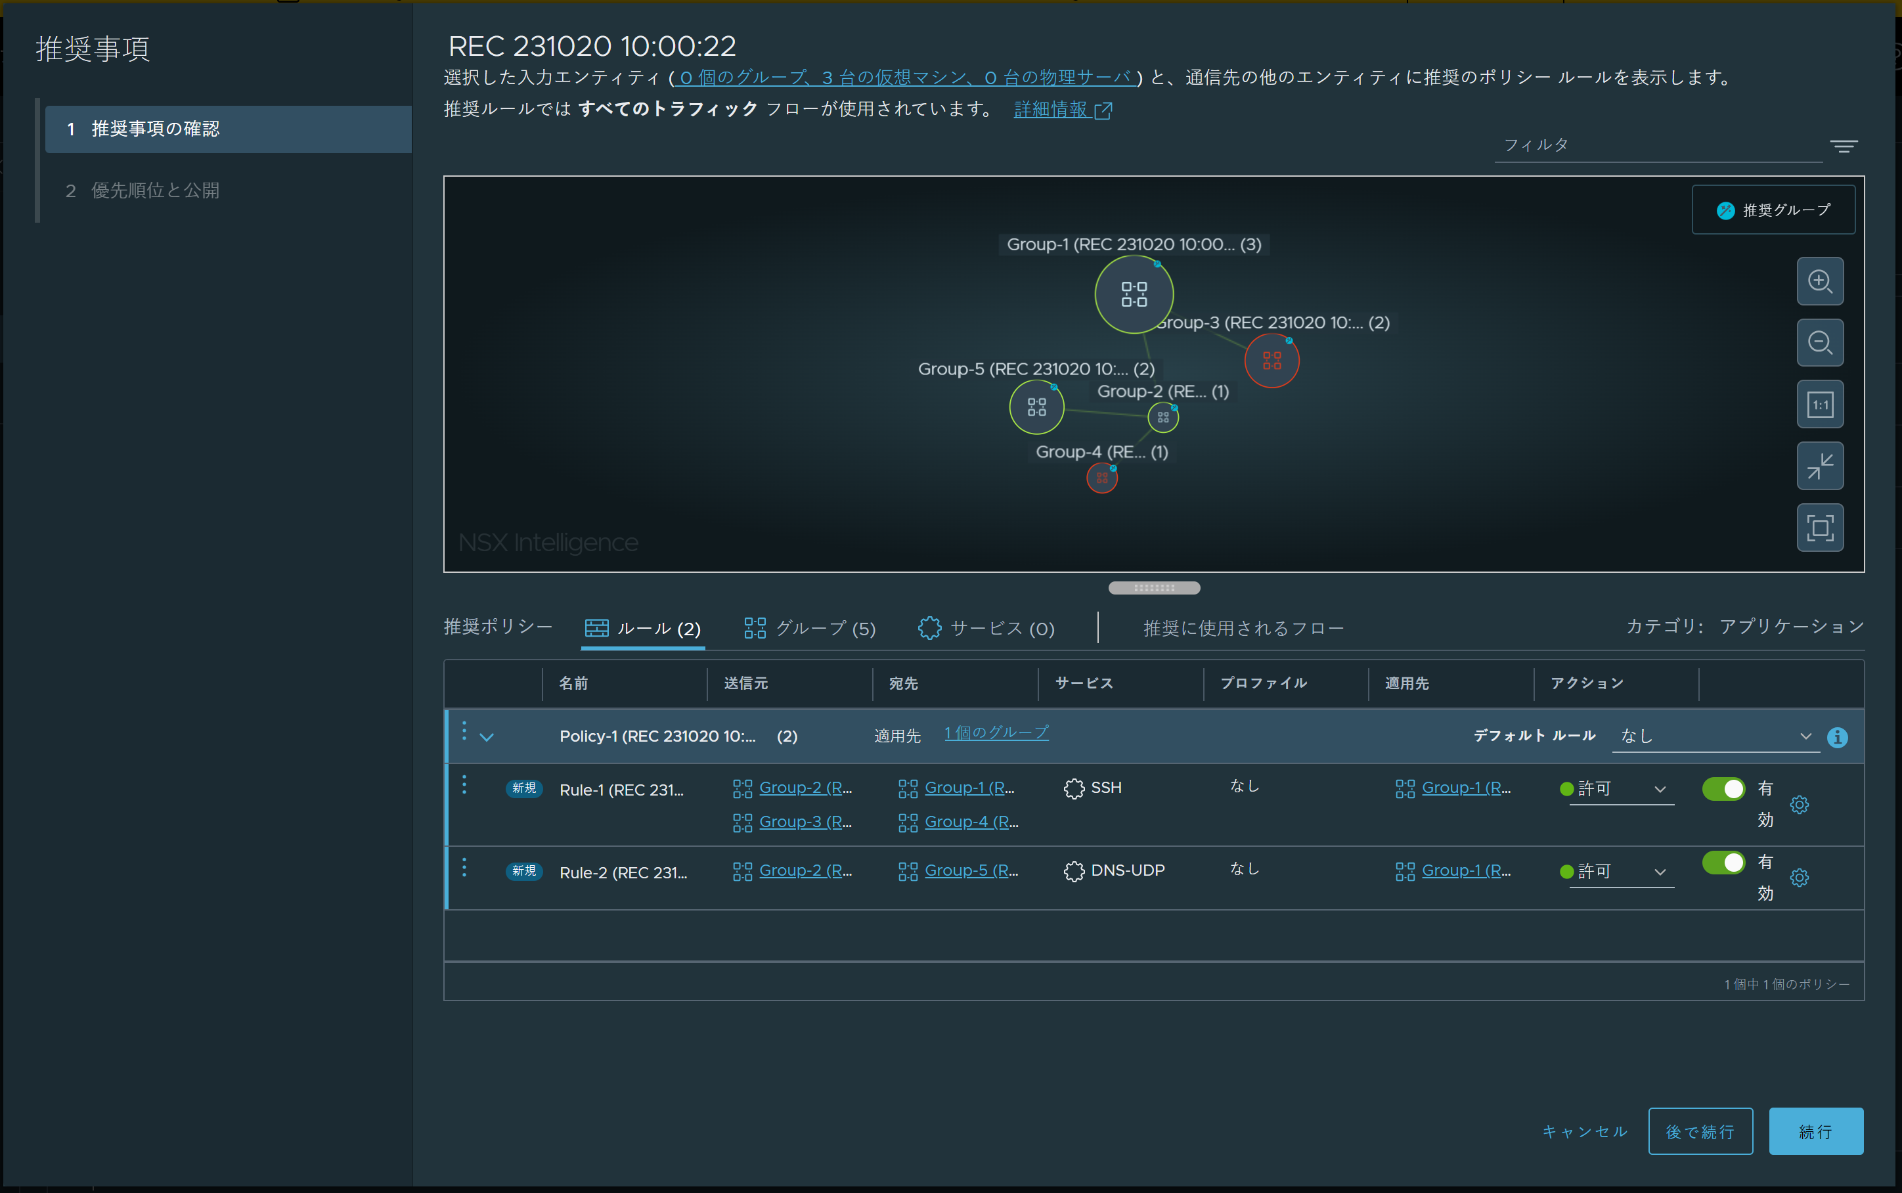
Task: Click the external-link icon beside 詳細情報
Action: click(1103, 110)
